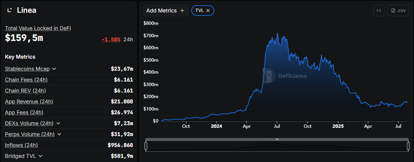Click the 2025 x-axis label
414x162 pixels.
click(x=338, y=126)
